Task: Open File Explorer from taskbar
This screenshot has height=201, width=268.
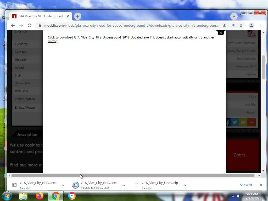Action: coord(23,196)
